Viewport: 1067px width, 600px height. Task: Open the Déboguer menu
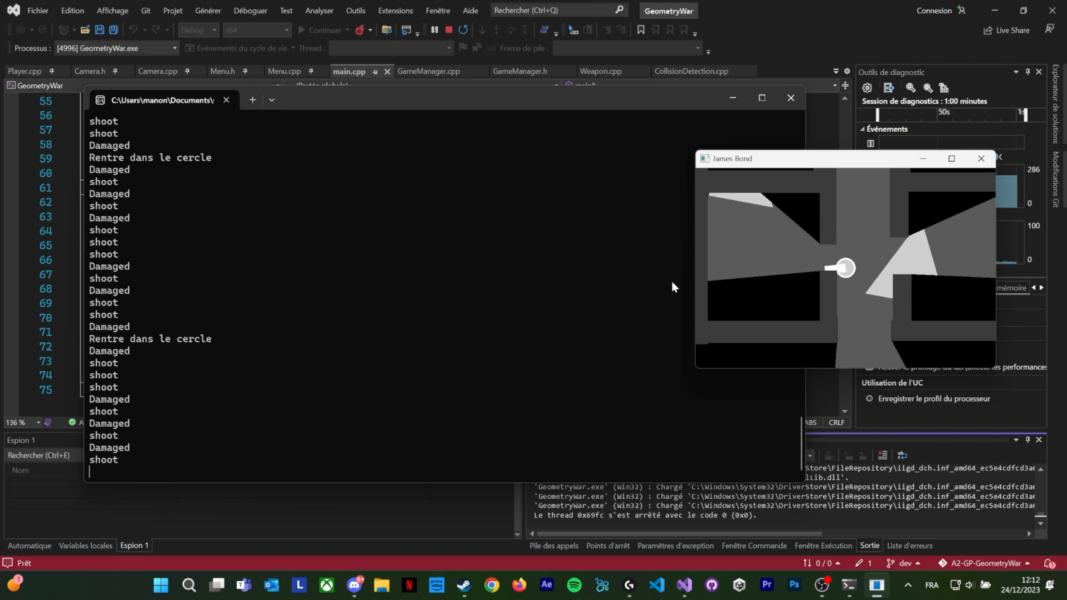coord(250,10)
